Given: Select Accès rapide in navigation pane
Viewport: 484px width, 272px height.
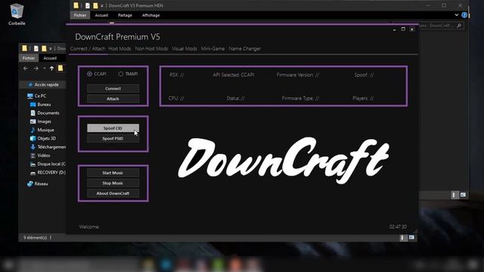Looking at the screenshot, I should 43,85.
